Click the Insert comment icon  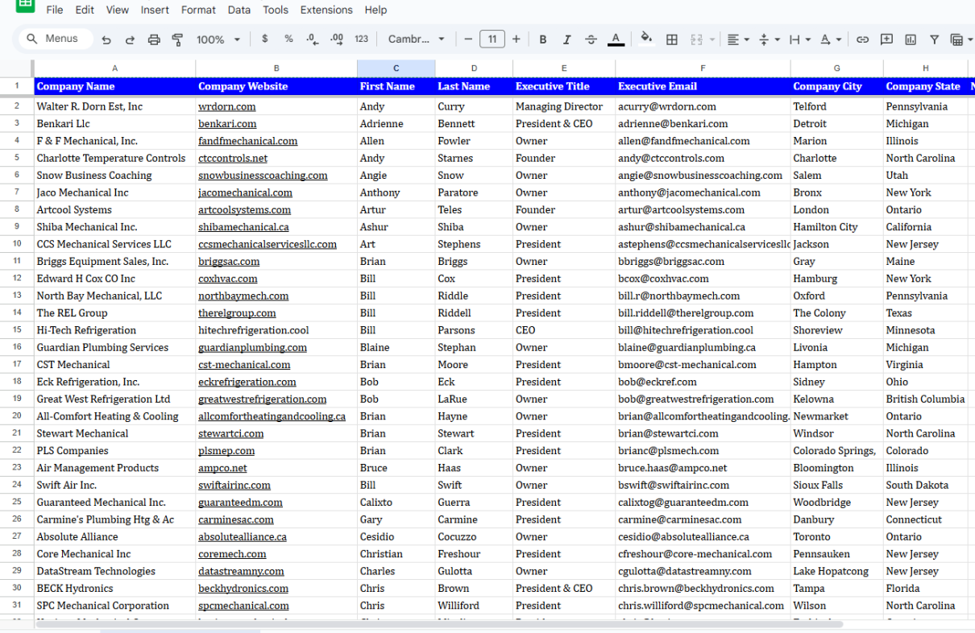[x=886, y=39]
